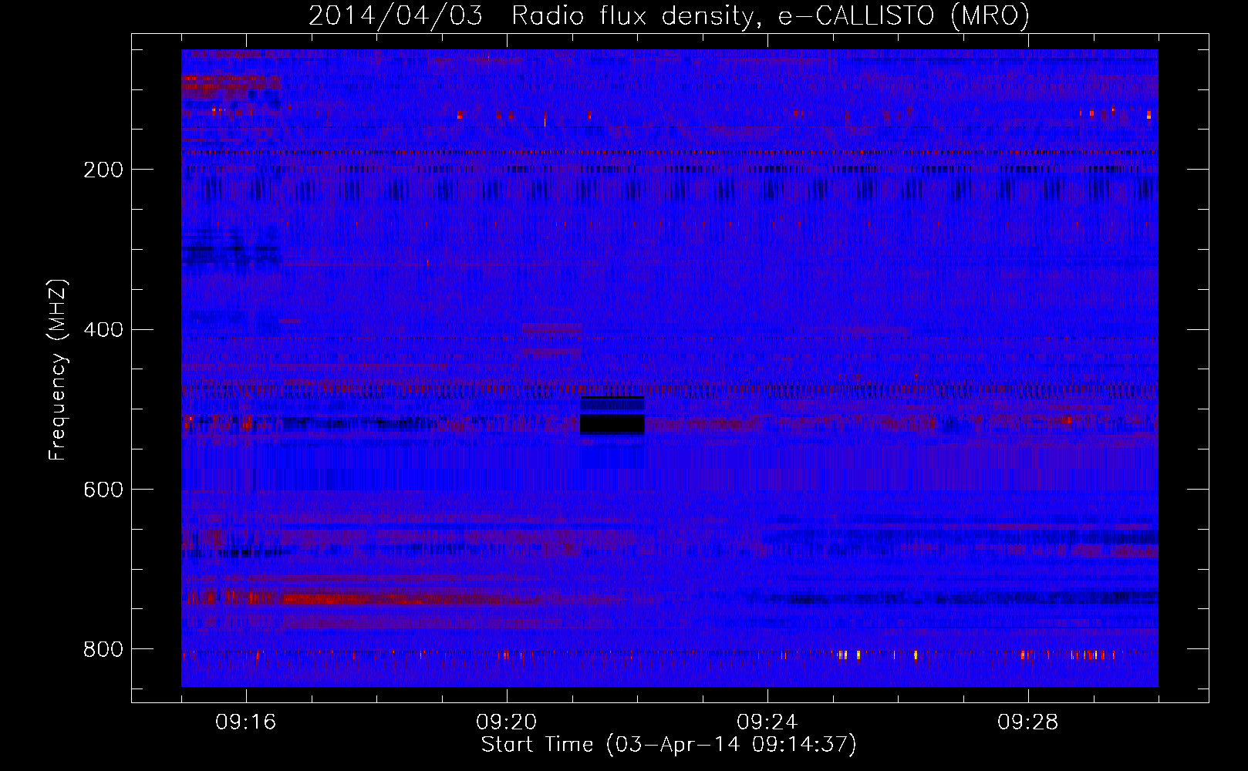Viewport: 1248px width, 771px height.
Task: Click the '09:28' time axis label
Action: [x=1028, y=722]
